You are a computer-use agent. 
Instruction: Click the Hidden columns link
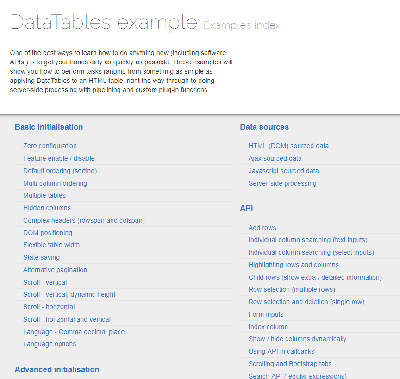pyautogui.click(x=47, y=208)
